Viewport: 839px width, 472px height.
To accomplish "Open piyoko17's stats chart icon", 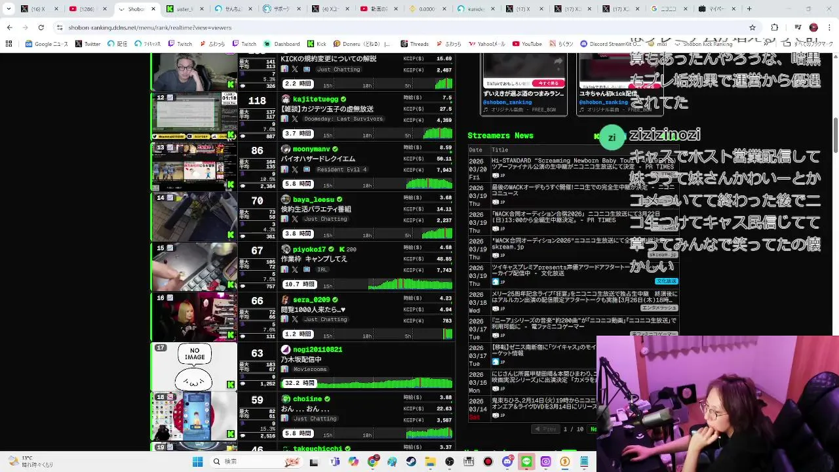I will (284, 269).
